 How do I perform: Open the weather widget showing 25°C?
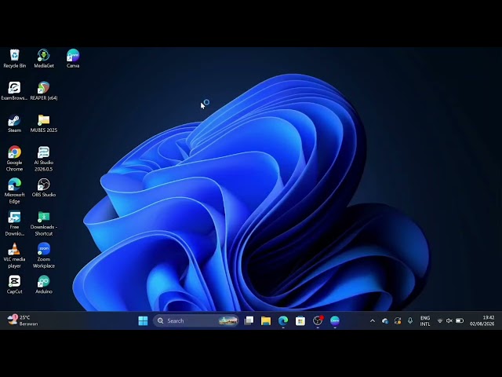coord(23,320)
